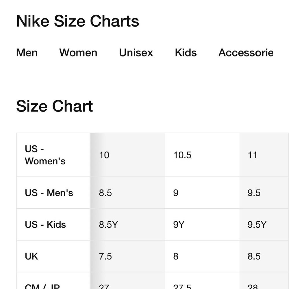Open the Men size chart tab
Viewport: 289px width, 289px height.
coord(27,53)
